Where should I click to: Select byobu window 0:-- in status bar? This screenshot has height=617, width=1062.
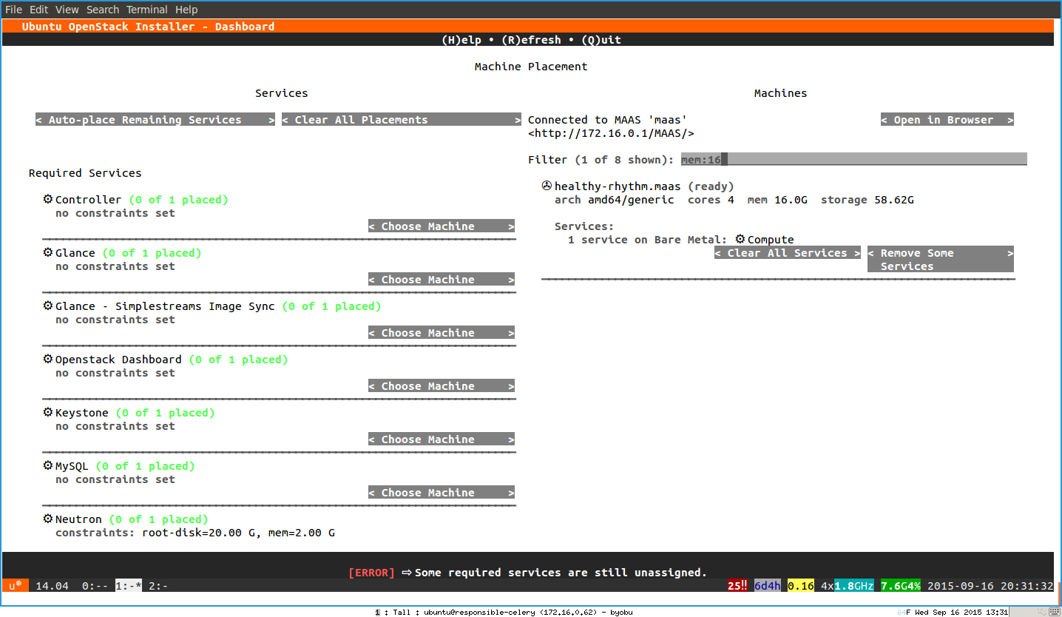pos(95,586)
